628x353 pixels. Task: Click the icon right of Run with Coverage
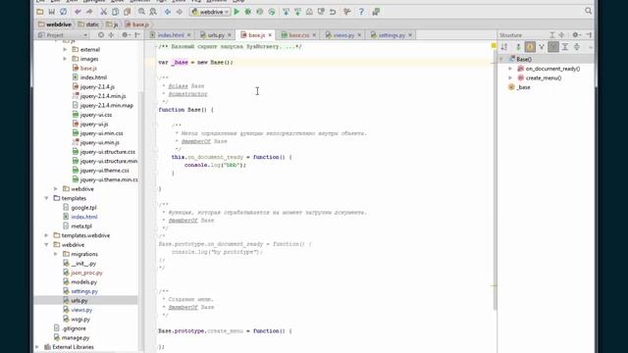click(x=272, y=12)
